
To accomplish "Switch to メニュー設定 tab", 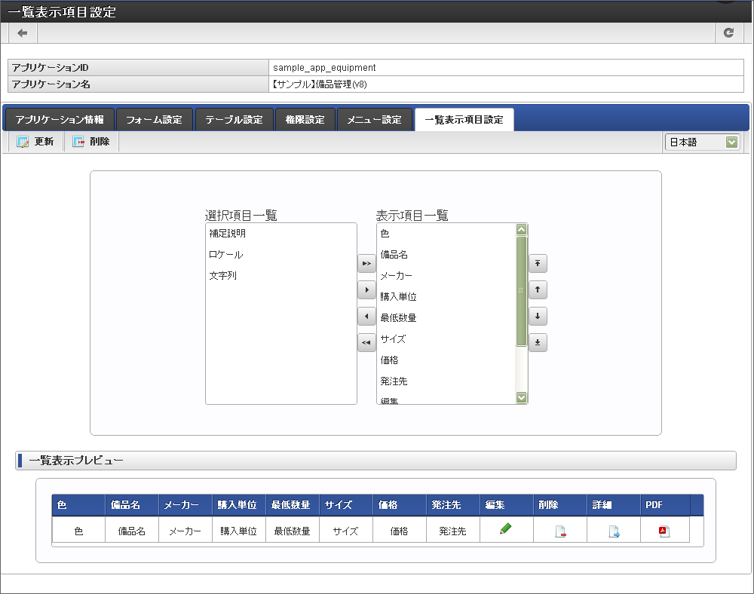I will tap(375, 120).
